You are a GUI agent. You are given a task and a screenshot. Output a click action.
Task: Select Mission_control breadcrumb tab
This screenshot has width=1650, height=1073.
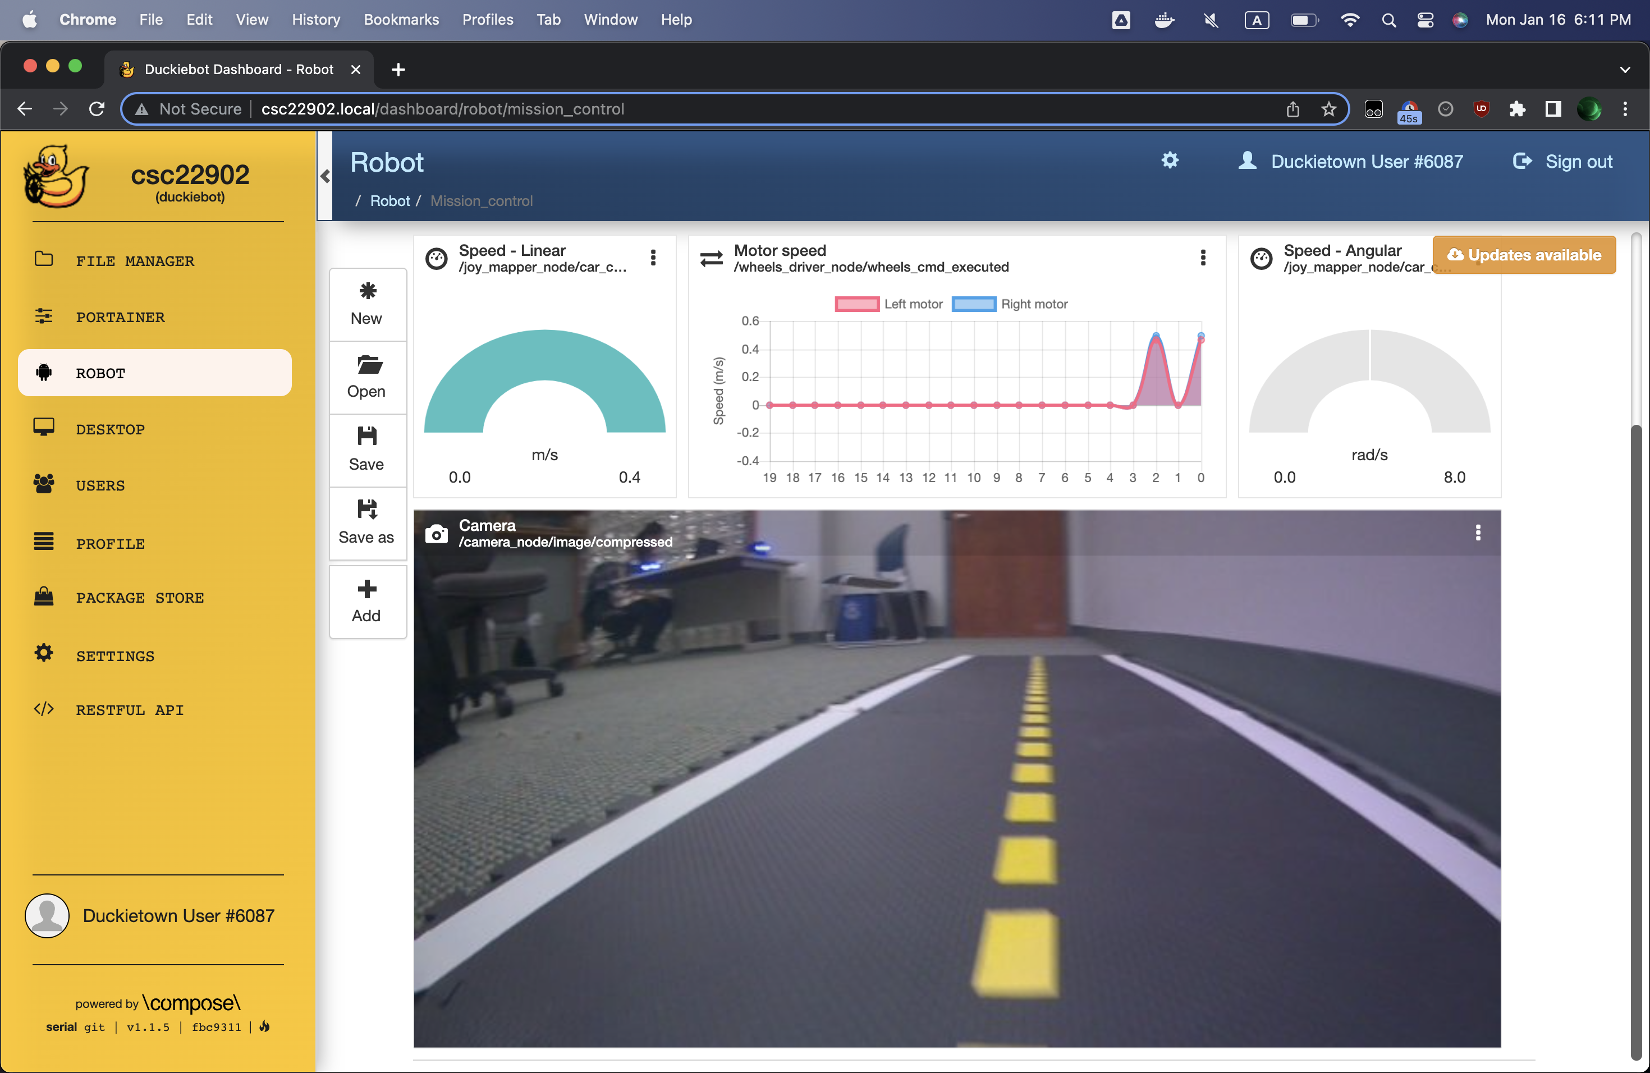(x=481, y=201)
